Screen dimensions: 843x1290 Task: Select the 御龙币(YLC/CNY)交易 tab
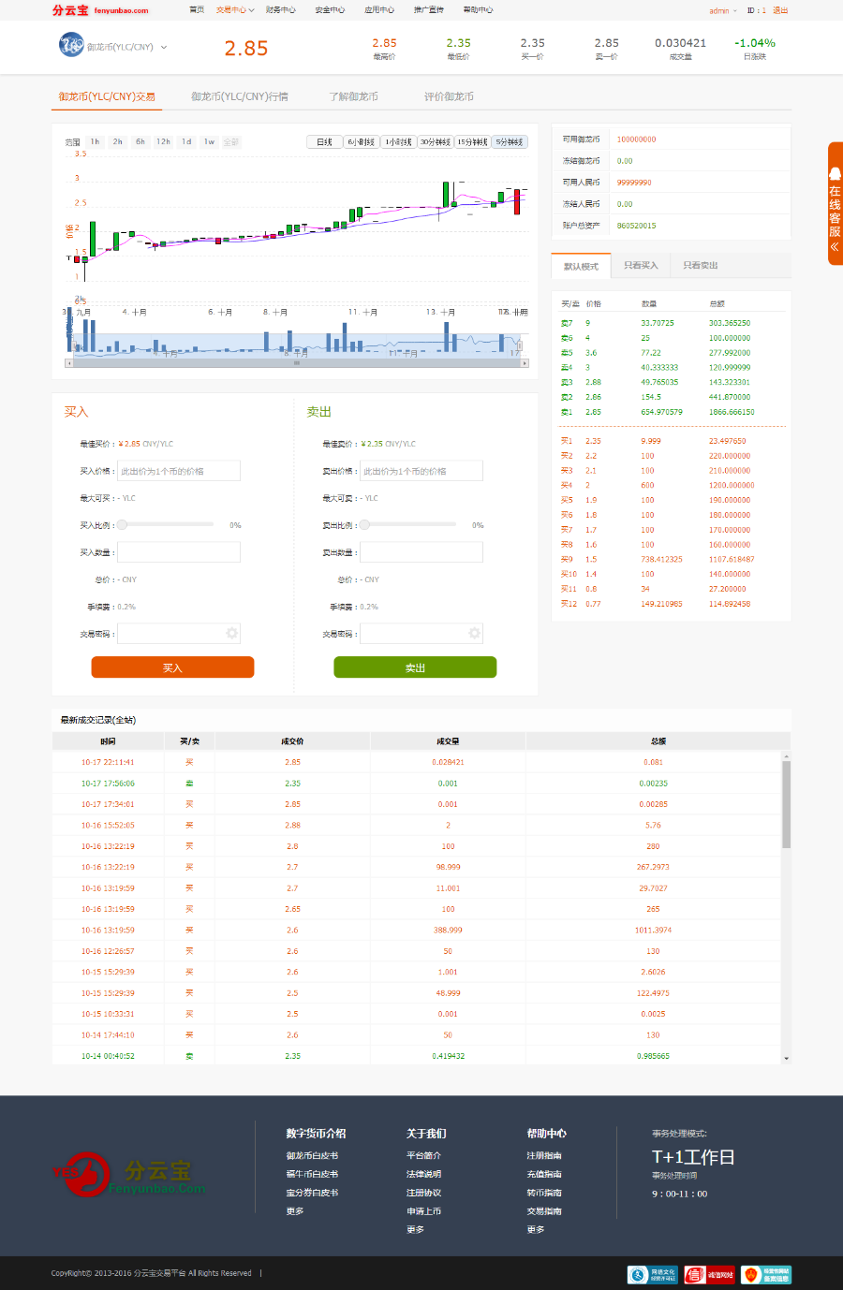[107, 96]
